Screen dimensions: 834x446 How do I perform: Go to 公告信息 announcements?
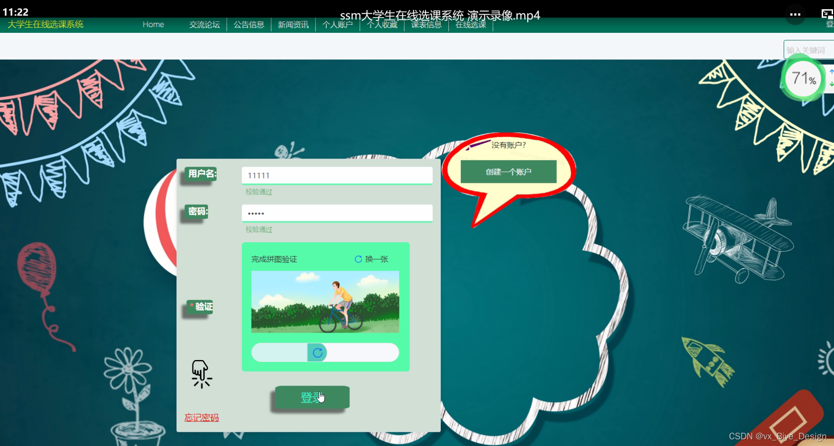pos(249,25)
